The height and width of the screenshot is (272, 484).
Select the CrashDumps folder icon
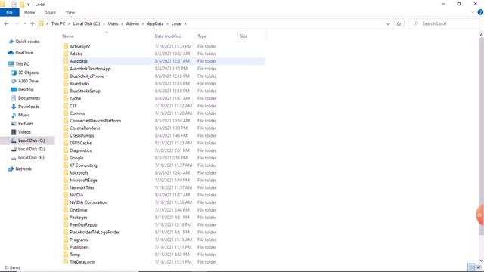pos(66,135)
